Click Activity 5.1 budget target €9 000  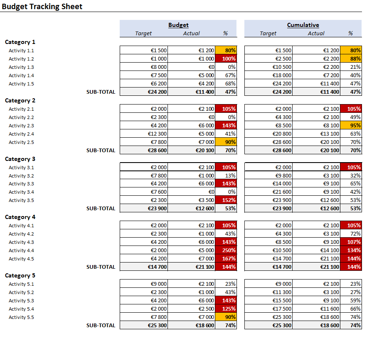pyautogui.click(x=144, y=284)
